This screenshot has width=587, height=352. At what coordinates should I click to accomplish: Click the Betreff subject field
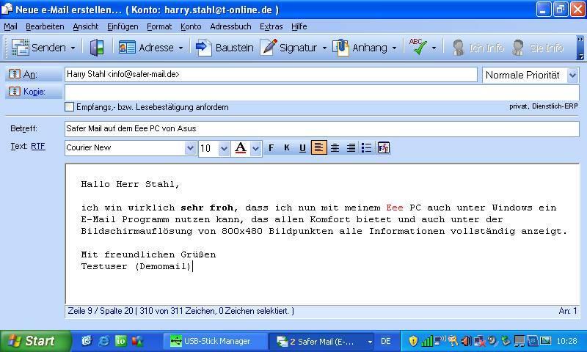(322, 128)
